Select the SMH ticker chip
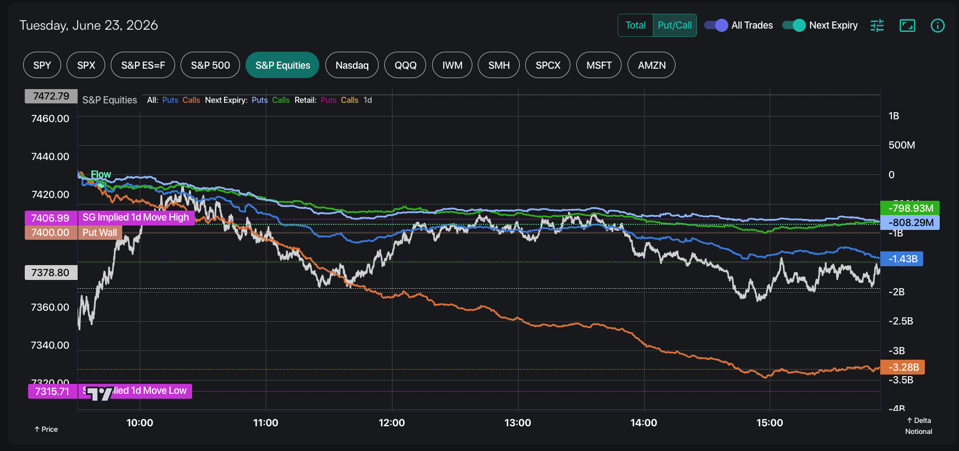 pos(499,65)
